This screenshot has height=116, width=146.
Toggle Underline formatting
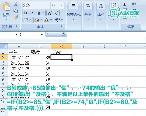point(39,13)
